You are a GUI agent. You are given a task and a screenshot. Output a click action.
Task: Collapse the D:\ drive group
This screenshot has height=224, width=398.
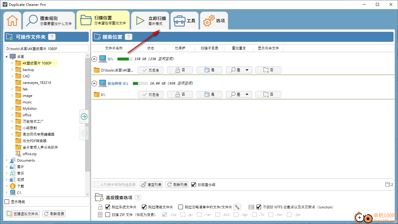pyautogui.click(x=94, y=59)
